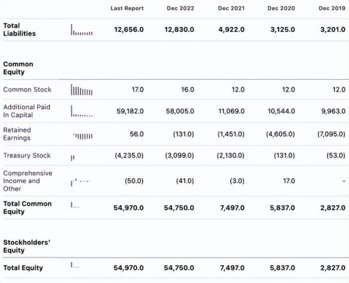Select the Last Report column header

click(127, 9)
